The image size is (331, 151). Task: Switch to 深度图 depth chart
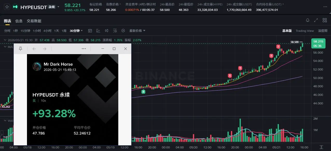[323, 31]
